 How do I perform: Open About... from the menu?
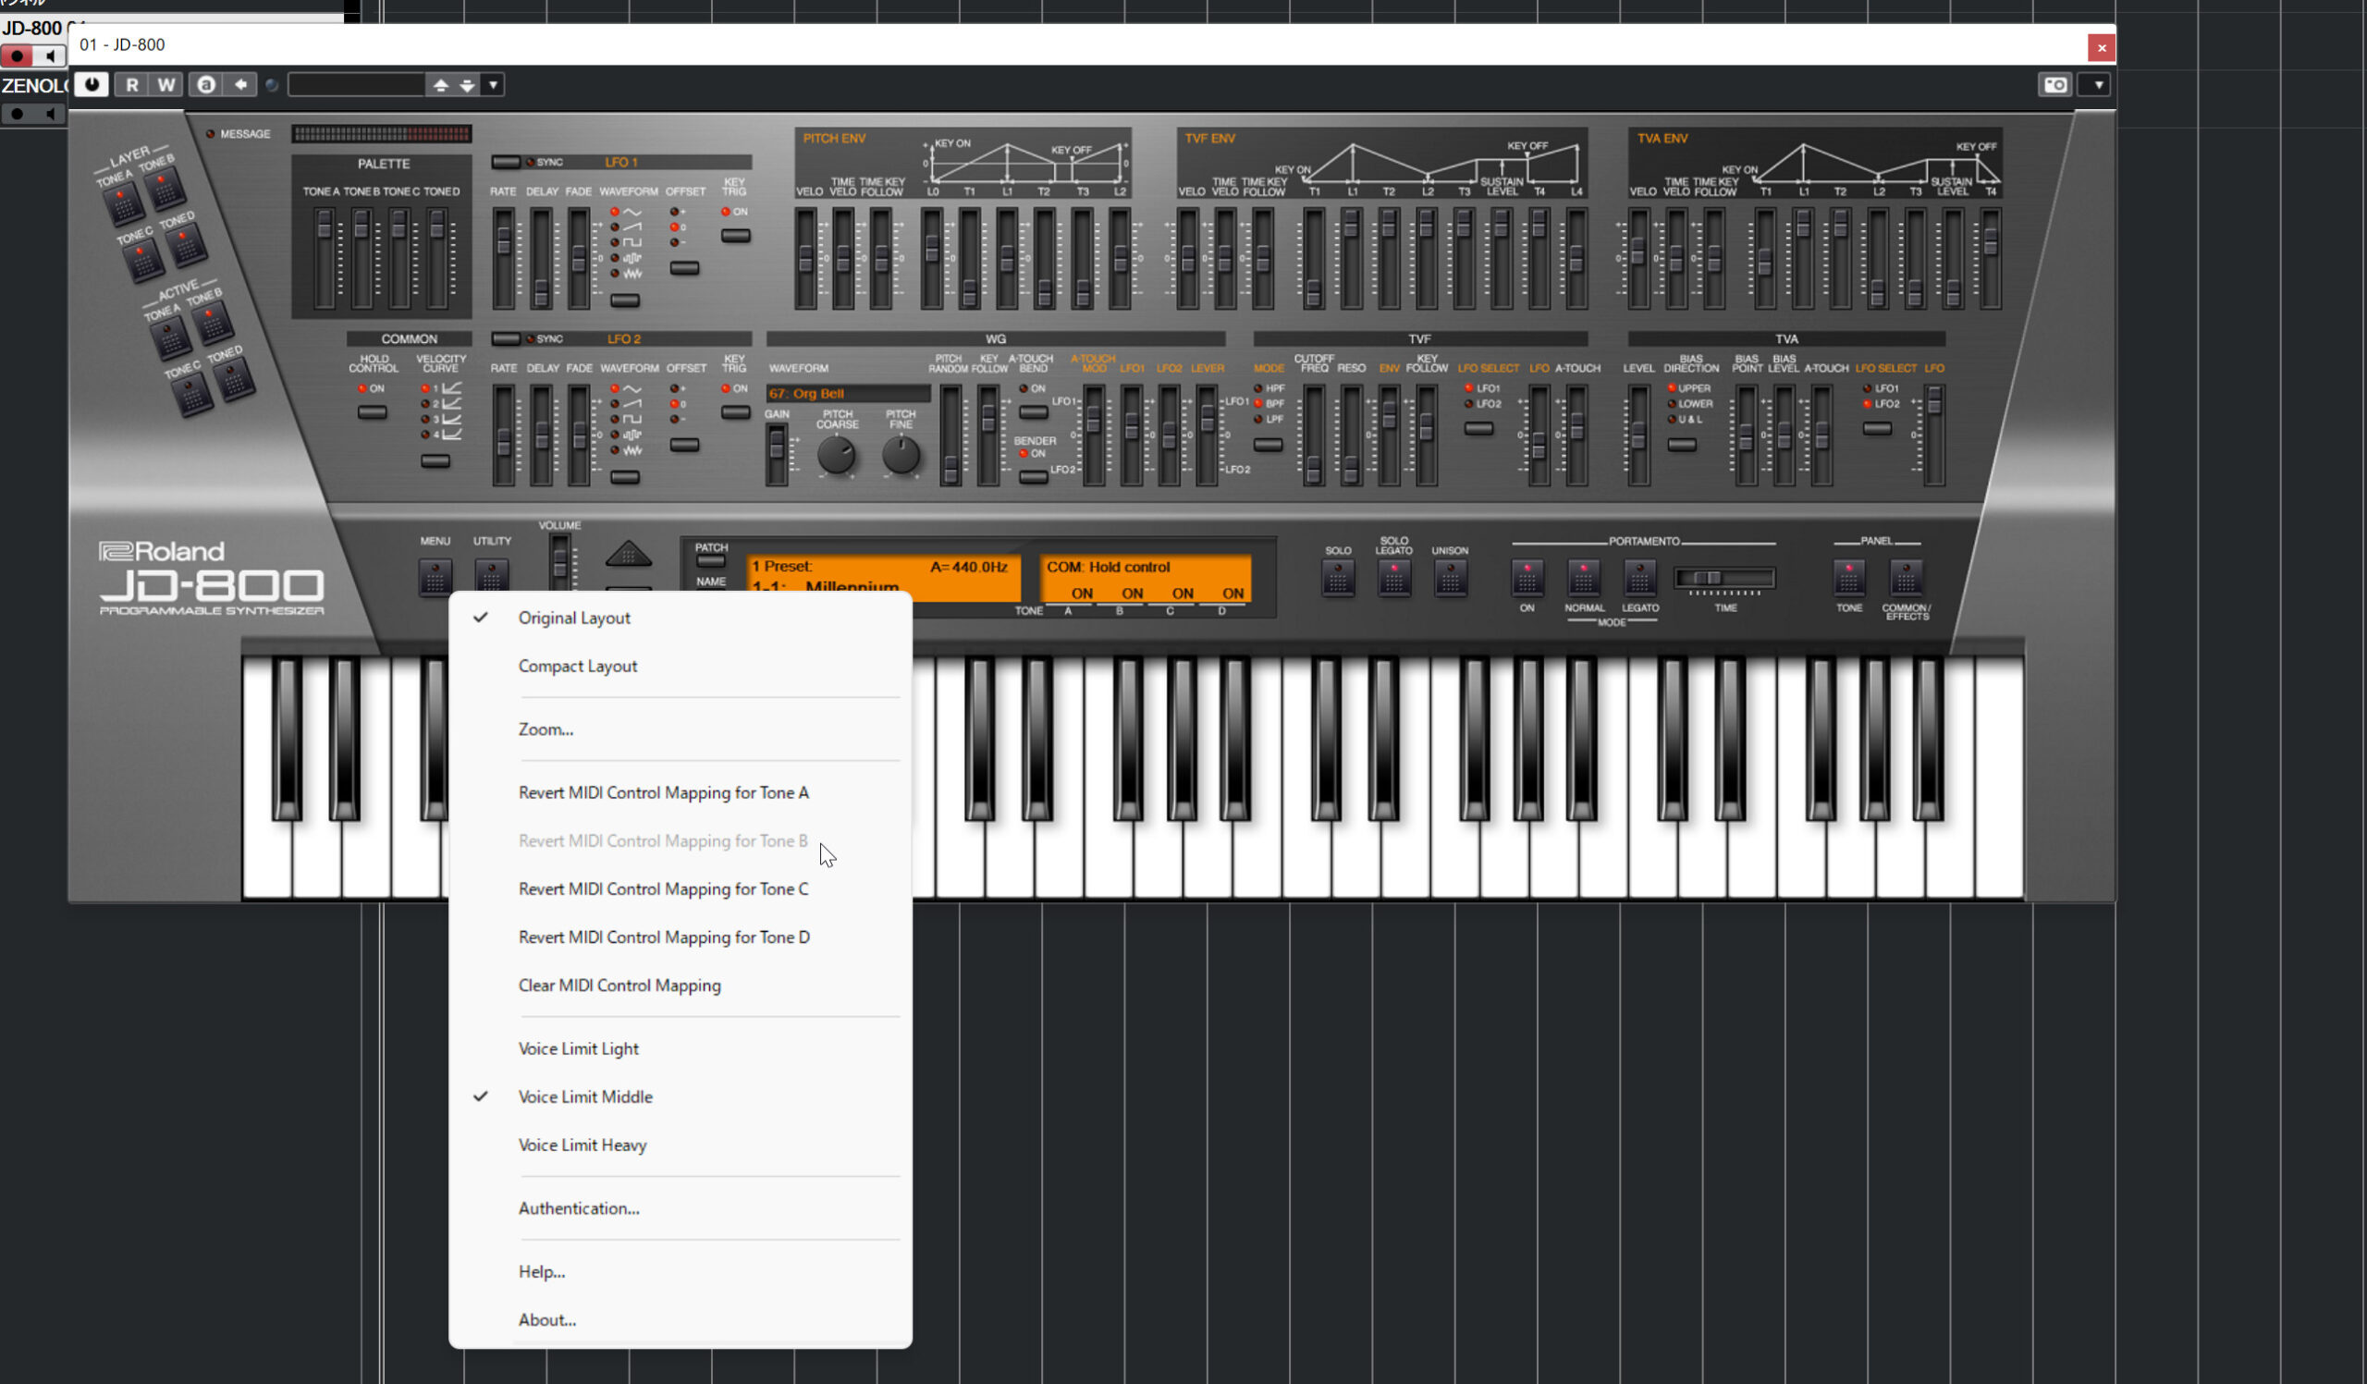[x=680, y=1319]
